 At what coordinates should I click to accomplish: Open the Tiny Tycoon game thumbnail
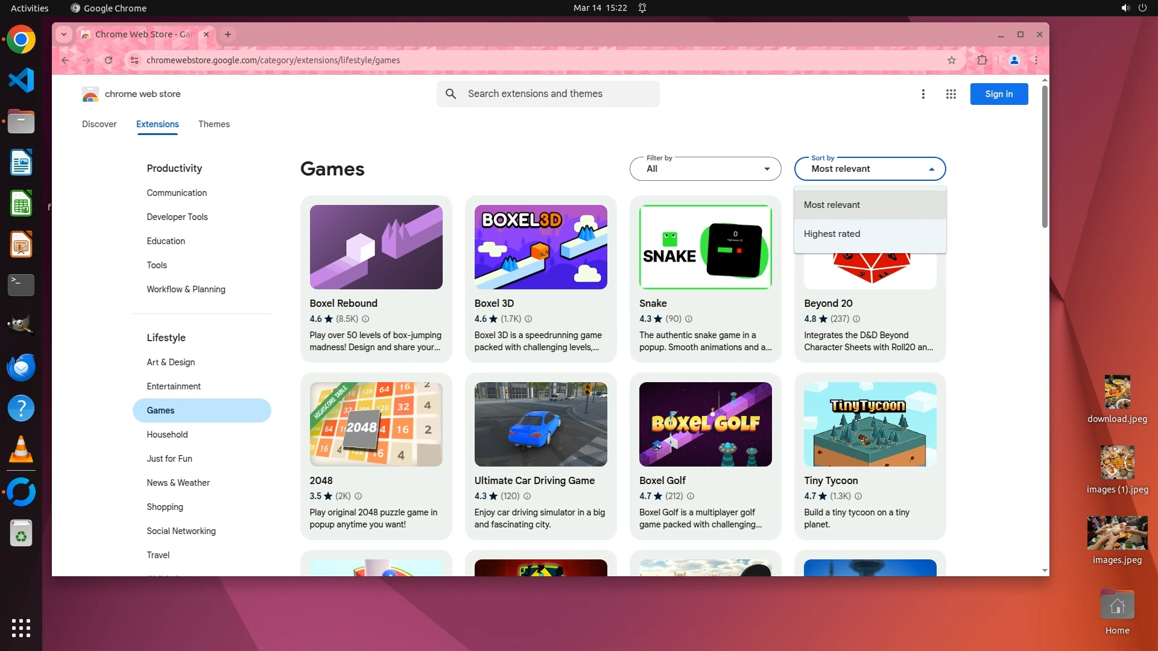point(869,424)
